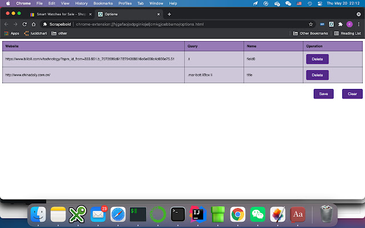This screenshot has height=228, width=365.
Task: Open the Other Bookmarks folder
Action: [x=311, y=33]
